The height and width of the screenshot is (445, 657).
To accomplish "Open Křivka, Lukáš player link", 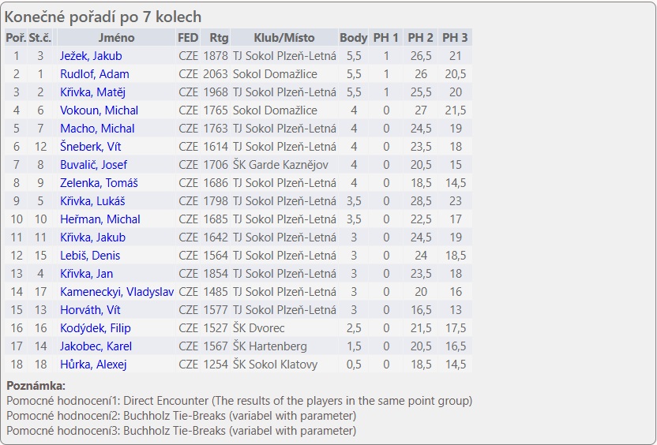I will tap(92, 201).
